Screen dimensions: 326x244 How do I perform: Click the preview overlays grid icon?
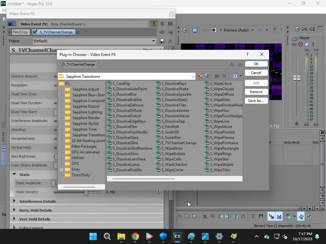tap(260, 30)
